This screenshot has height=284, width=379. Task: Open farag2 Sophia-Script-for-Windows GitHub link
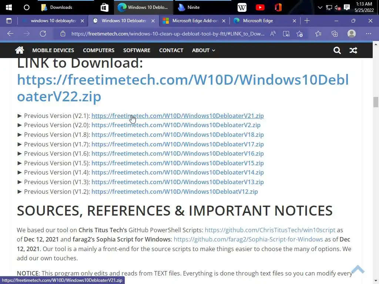(x=248, y=239)
